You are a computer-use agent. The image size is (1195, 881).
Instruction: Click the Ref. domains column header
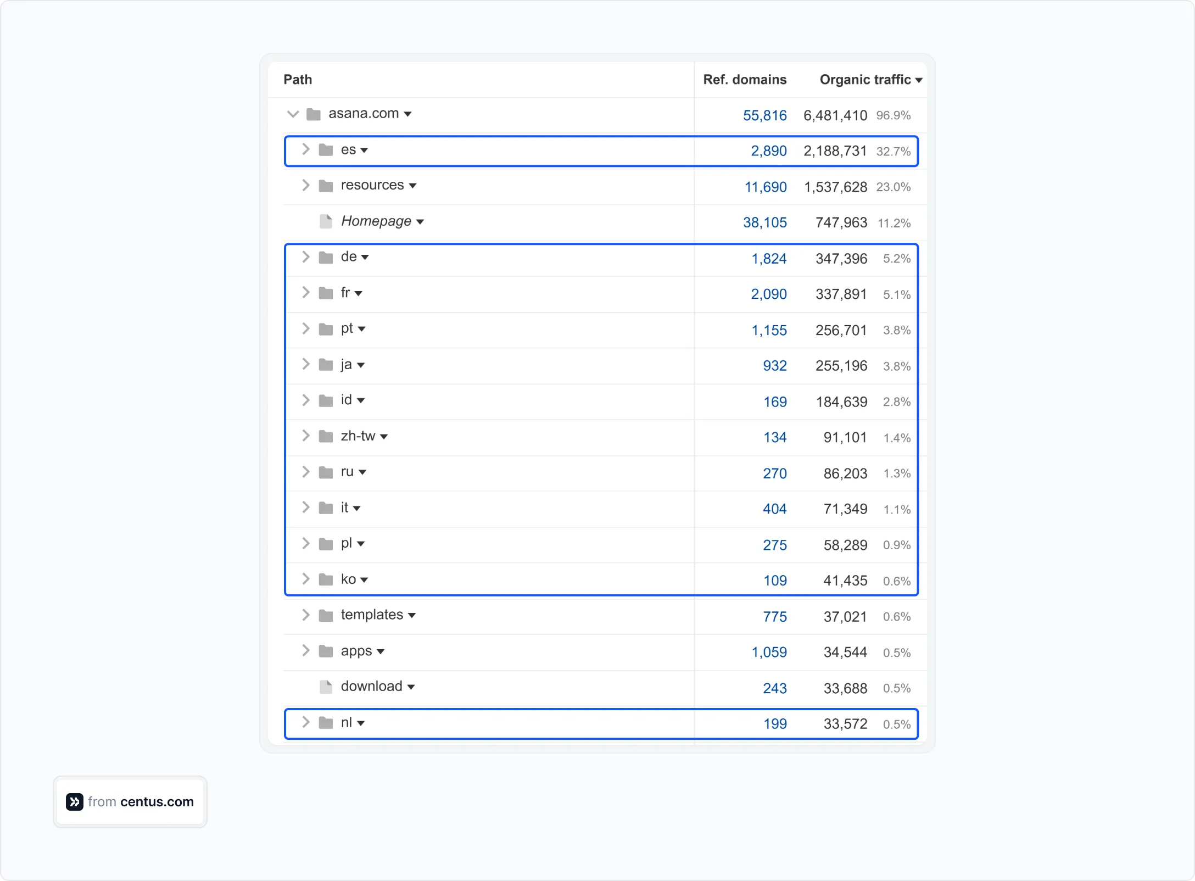coord(745,80)
